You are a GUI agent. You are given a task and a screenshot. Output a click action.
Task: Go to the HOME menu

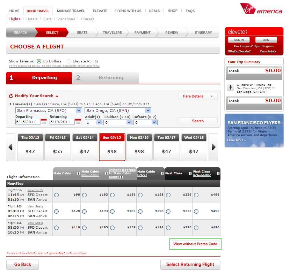point(14,11)
